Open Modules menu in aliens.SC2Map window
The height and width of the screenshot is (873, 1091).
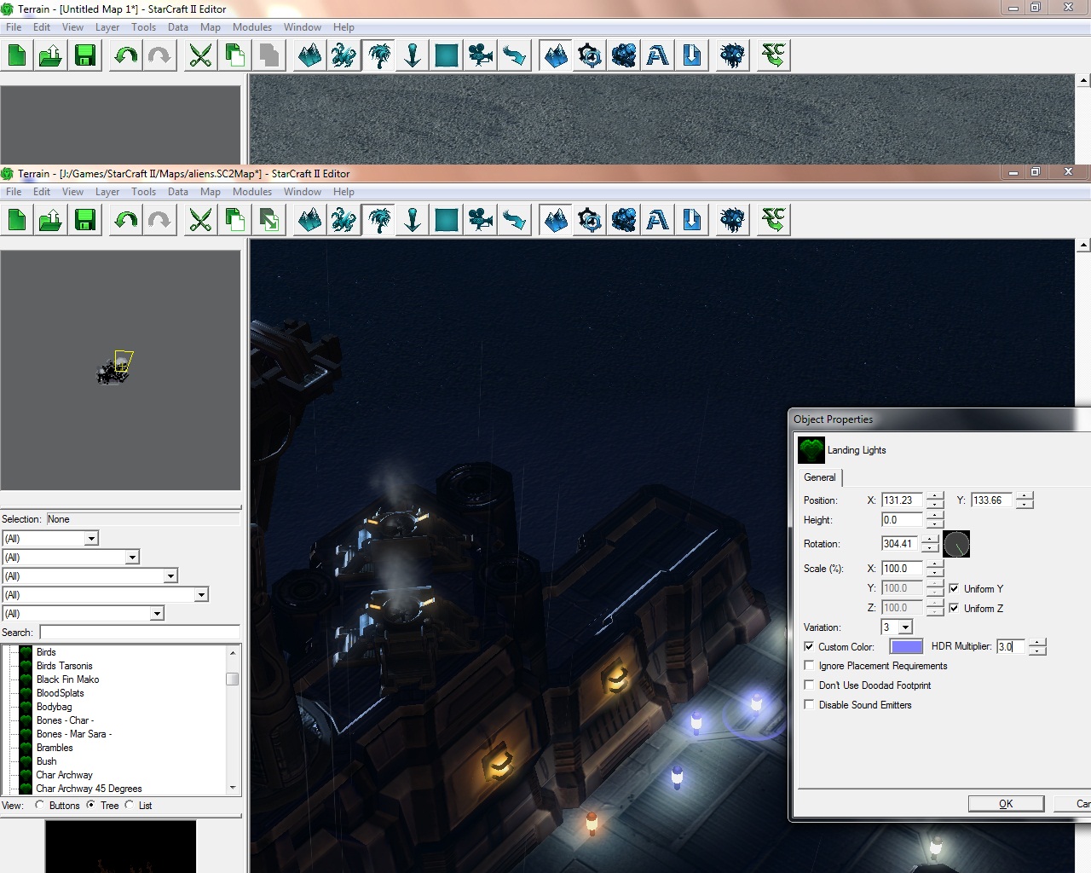[x=251, y=192]
